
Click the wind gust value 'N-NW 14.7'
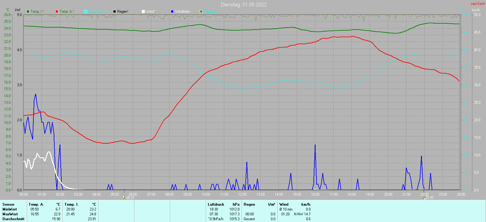[302, 214]
